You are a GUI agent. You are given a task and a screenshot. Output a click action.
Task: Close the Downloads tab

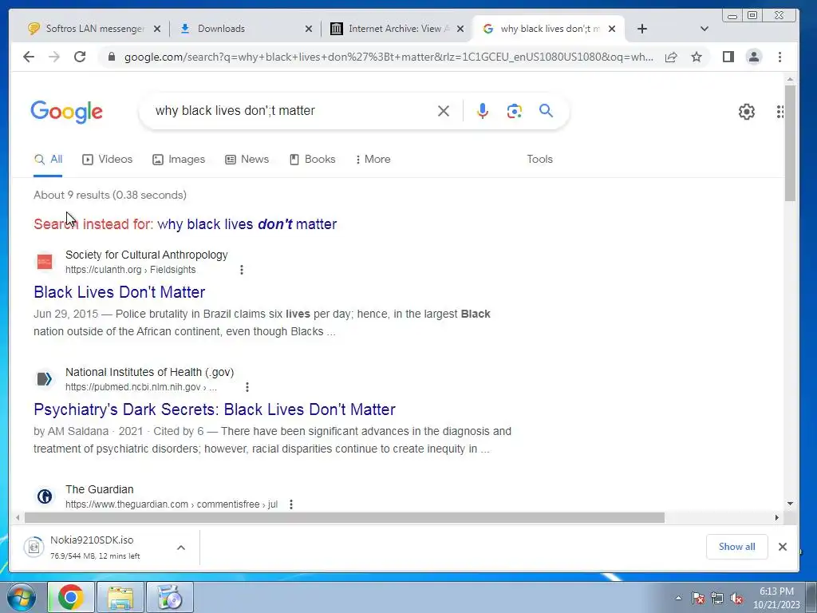coord(309,29)
